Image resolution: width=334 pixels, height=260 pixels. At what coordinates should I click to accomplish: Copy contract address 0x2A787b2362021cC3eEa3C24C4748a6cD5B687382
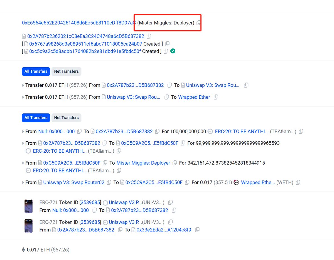149,36
